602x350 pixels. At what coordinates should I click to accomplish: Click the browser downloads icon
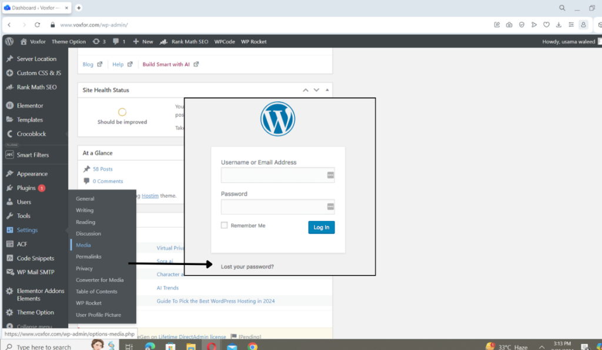(558, 25)
